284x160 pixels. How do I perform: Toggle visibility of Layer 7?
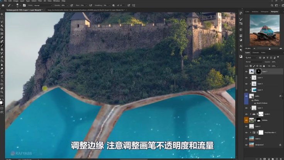247,71
